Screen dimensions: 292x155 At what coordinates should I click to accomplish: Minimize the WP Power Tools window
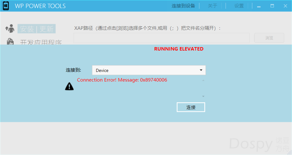click(259, 6)
